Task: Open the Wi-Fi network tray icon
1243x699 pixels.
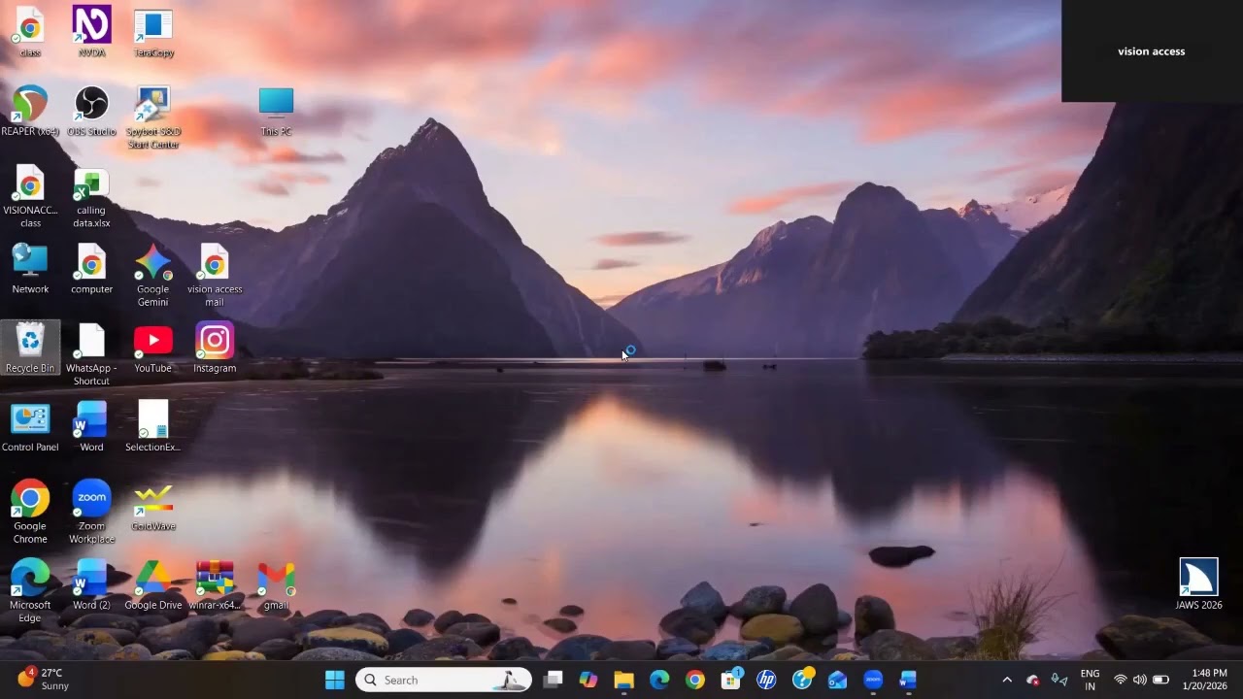Action: [1121, 680]
